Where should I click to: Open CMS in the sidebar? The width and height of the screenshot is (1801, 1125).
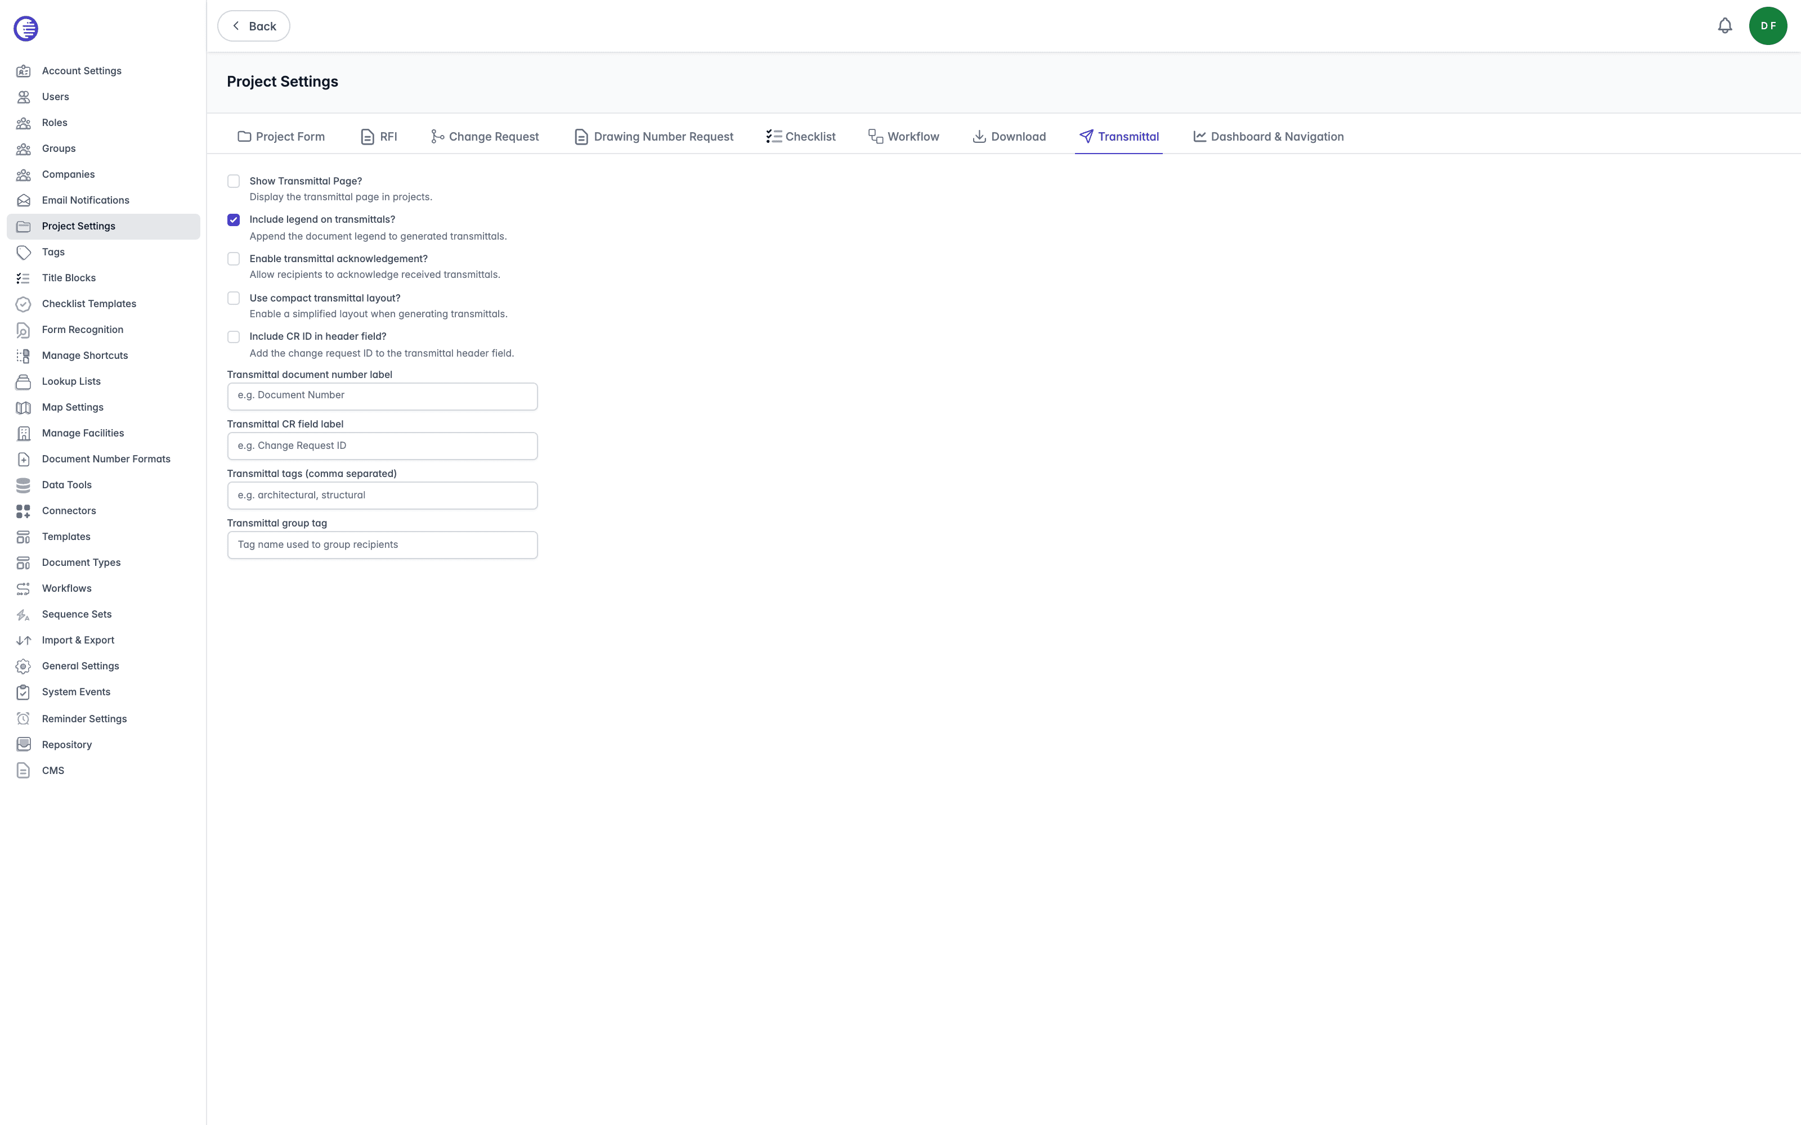(x=104, y=771)
